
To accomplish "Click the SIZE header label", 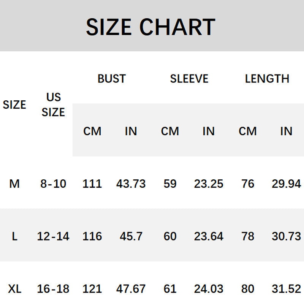I will point(14,105).
